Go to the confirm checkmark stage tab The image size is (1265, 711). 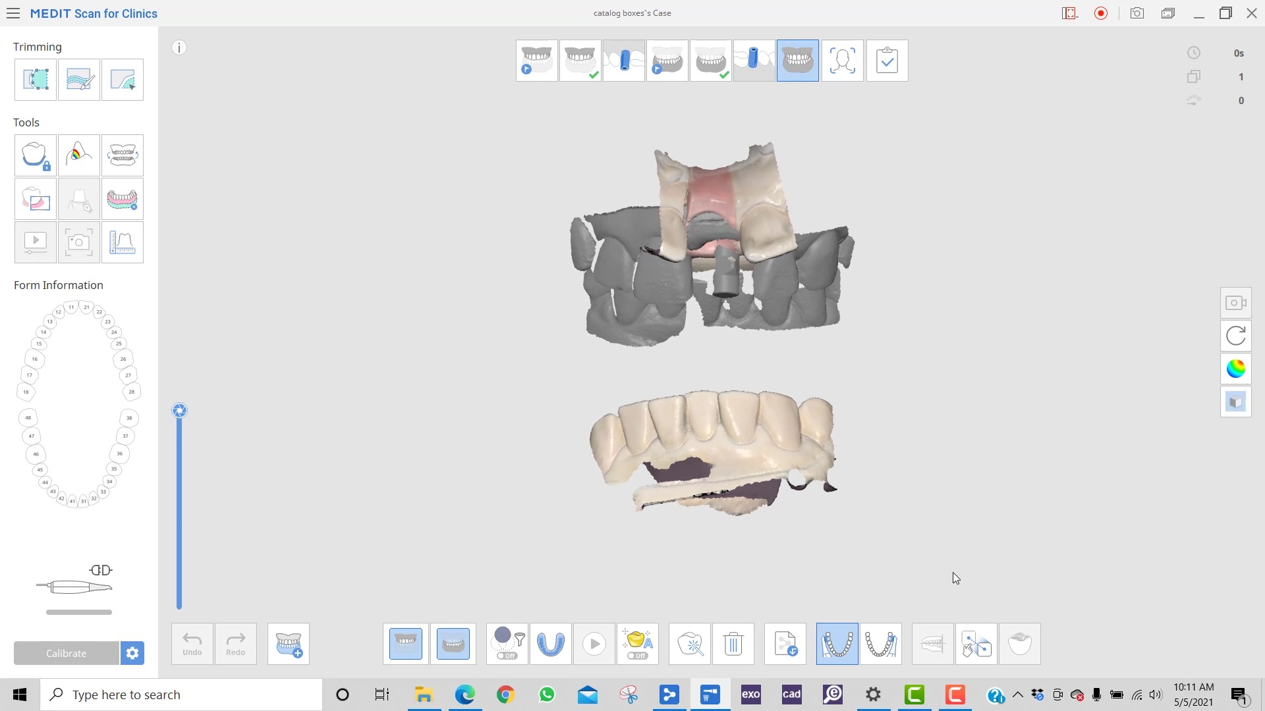pyautogui.click(x=887, y=61)
